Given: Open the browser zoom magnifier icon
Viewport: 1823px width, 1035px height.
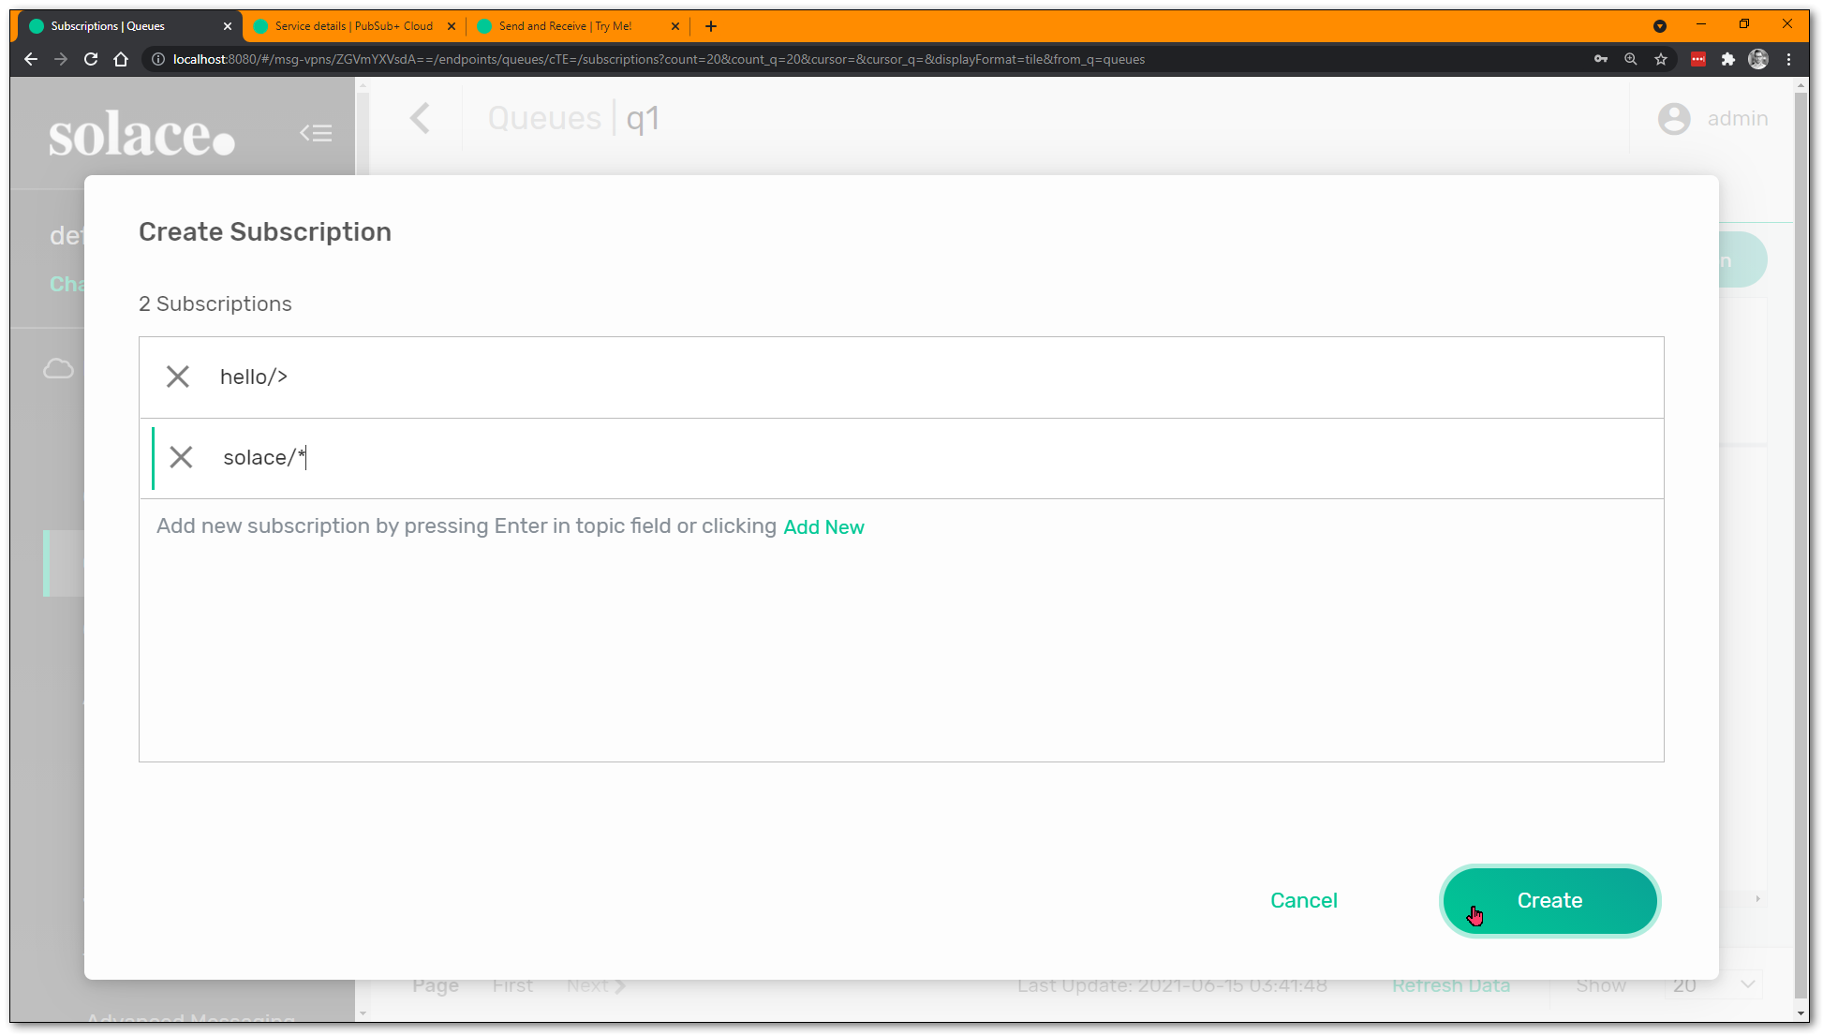Looking at the screenshot, I should [x=1631, y=59].
